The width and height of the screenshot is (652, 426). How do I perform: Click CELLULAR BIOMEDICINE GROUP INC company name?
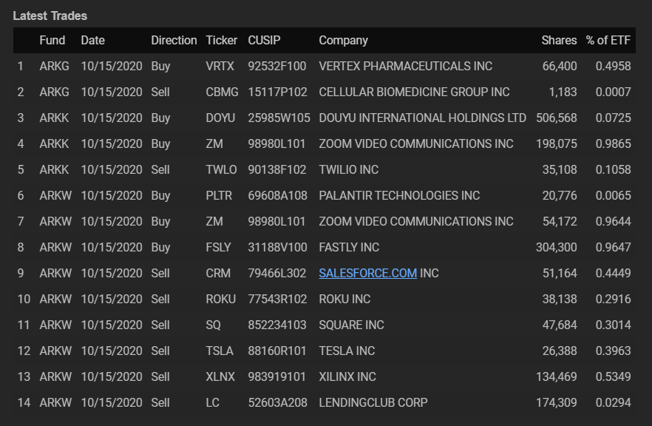[x=414, y=92]
